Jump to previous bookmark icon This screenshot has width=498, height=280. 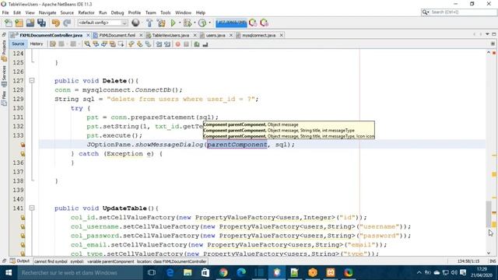click(132, 44)
